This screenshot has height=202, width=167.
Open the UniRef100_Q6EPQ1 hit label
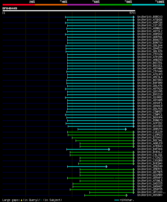[150, 37]
